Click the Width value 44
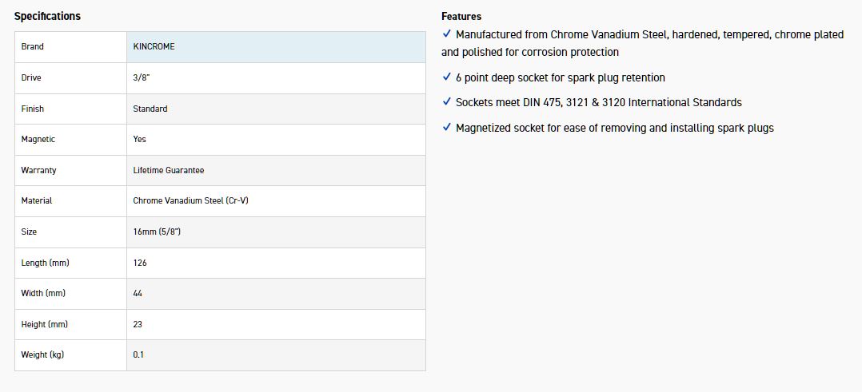Viewport: 862px width, 392px height. point(138,293)
